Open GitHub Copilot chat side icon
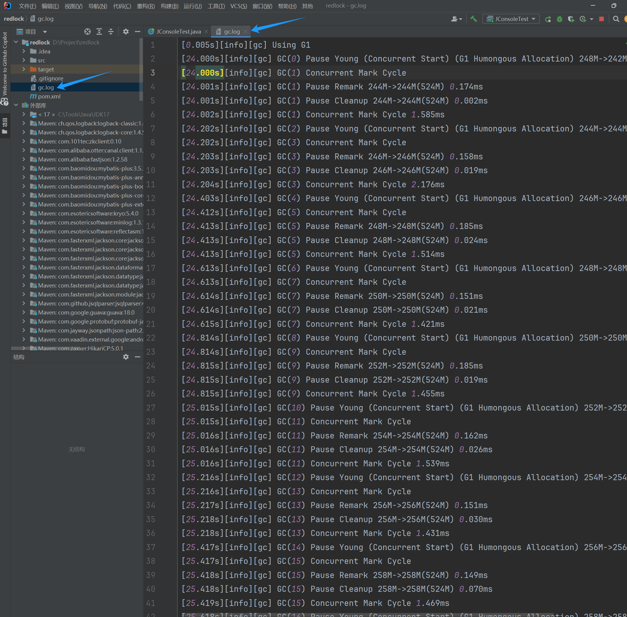 pos(4,102)
